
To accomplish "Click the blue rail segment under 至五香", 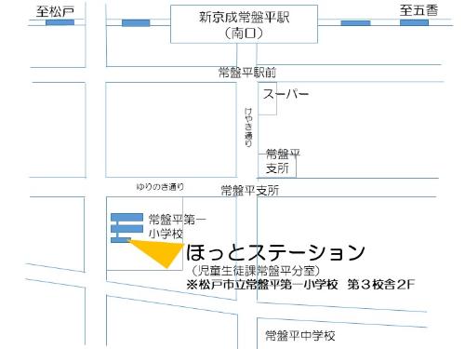I will pyautogui.click(x=414, y=22).
